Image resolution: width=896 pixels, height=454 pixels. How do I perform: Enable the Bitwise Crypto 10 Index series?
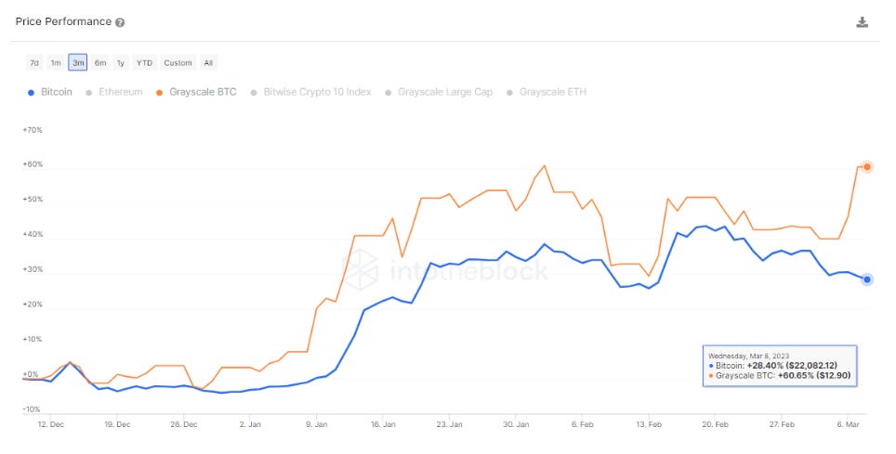point(310,92)
